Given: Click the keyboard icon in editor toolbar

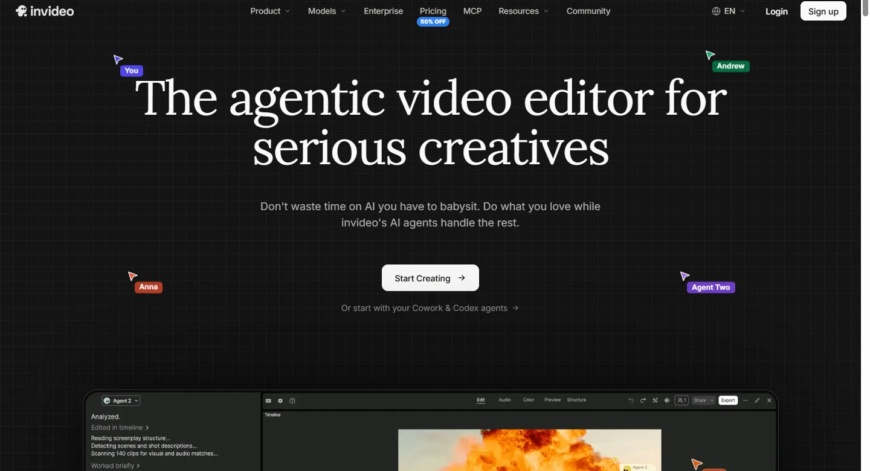Looking at the screenshot, I should 268,400.
